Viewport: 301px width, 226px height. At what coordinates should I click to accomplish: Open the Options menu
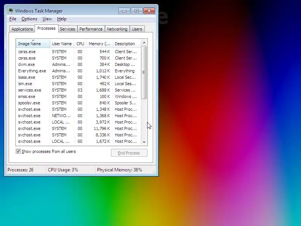29,19
